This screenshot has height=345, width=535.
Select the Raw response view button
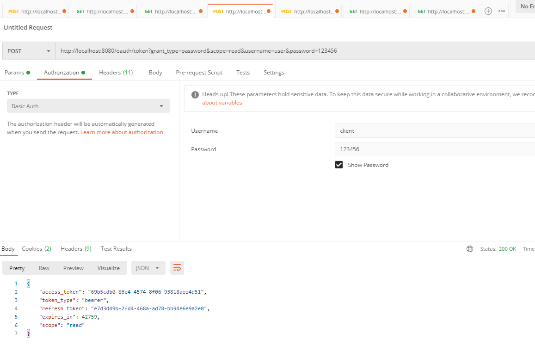point(44,268)
